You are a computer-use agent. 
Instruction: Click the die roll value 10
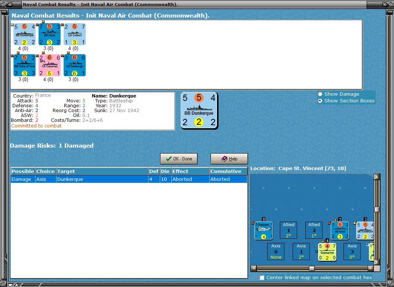pos(166,179)
